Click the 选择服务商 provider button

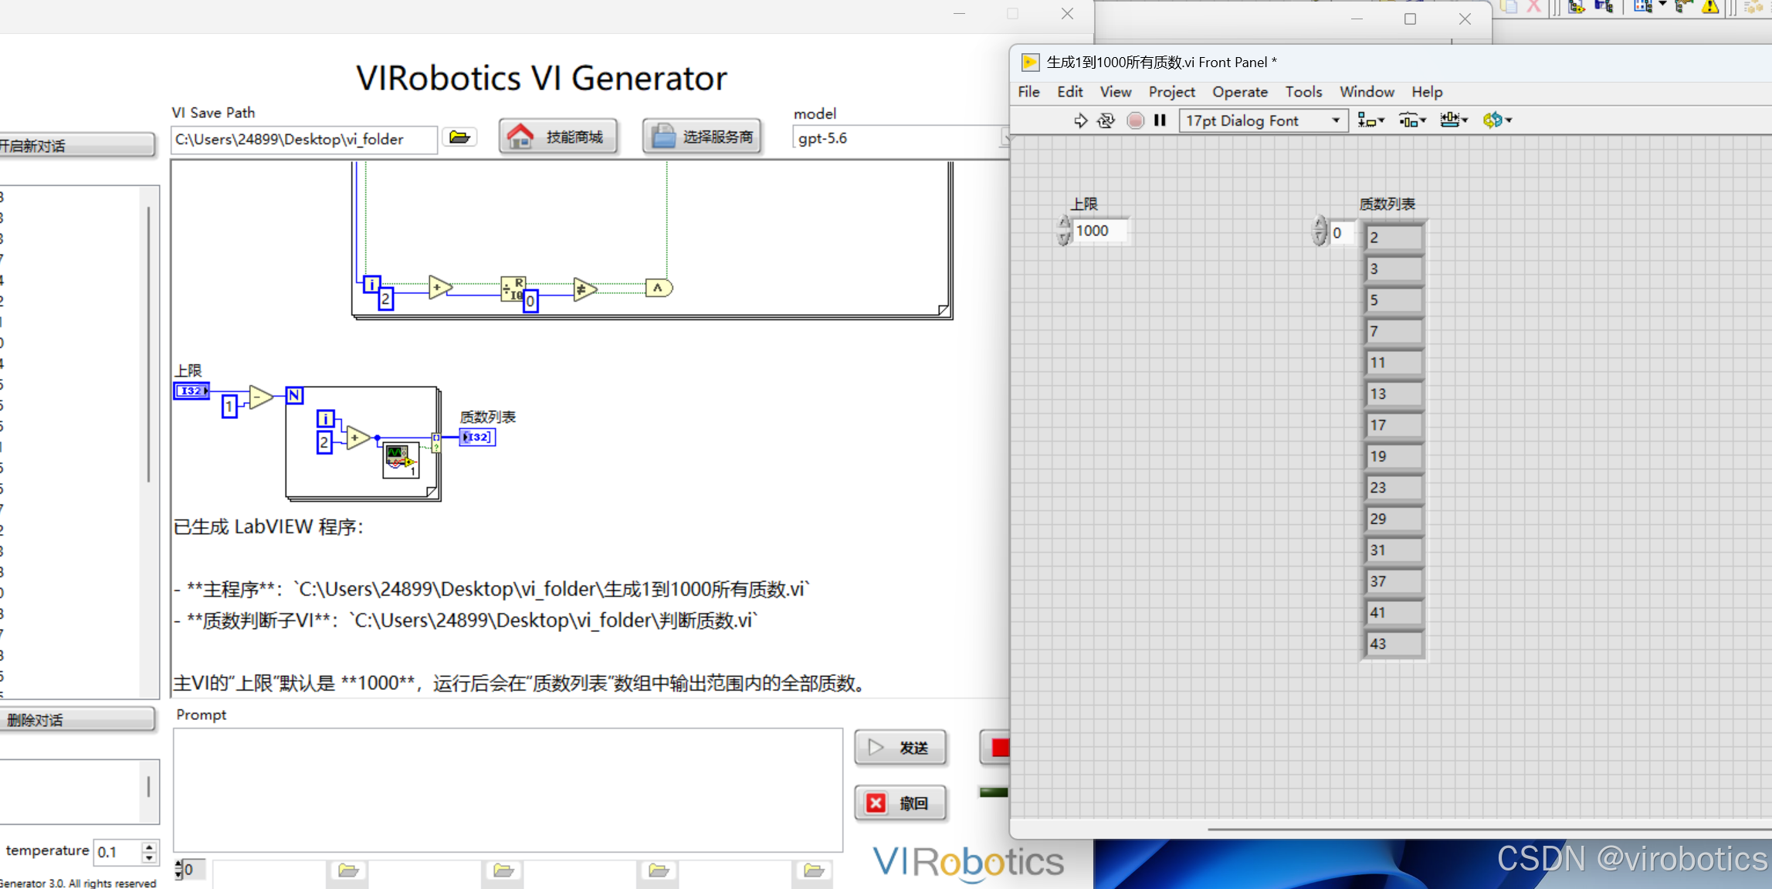(703, 137)
